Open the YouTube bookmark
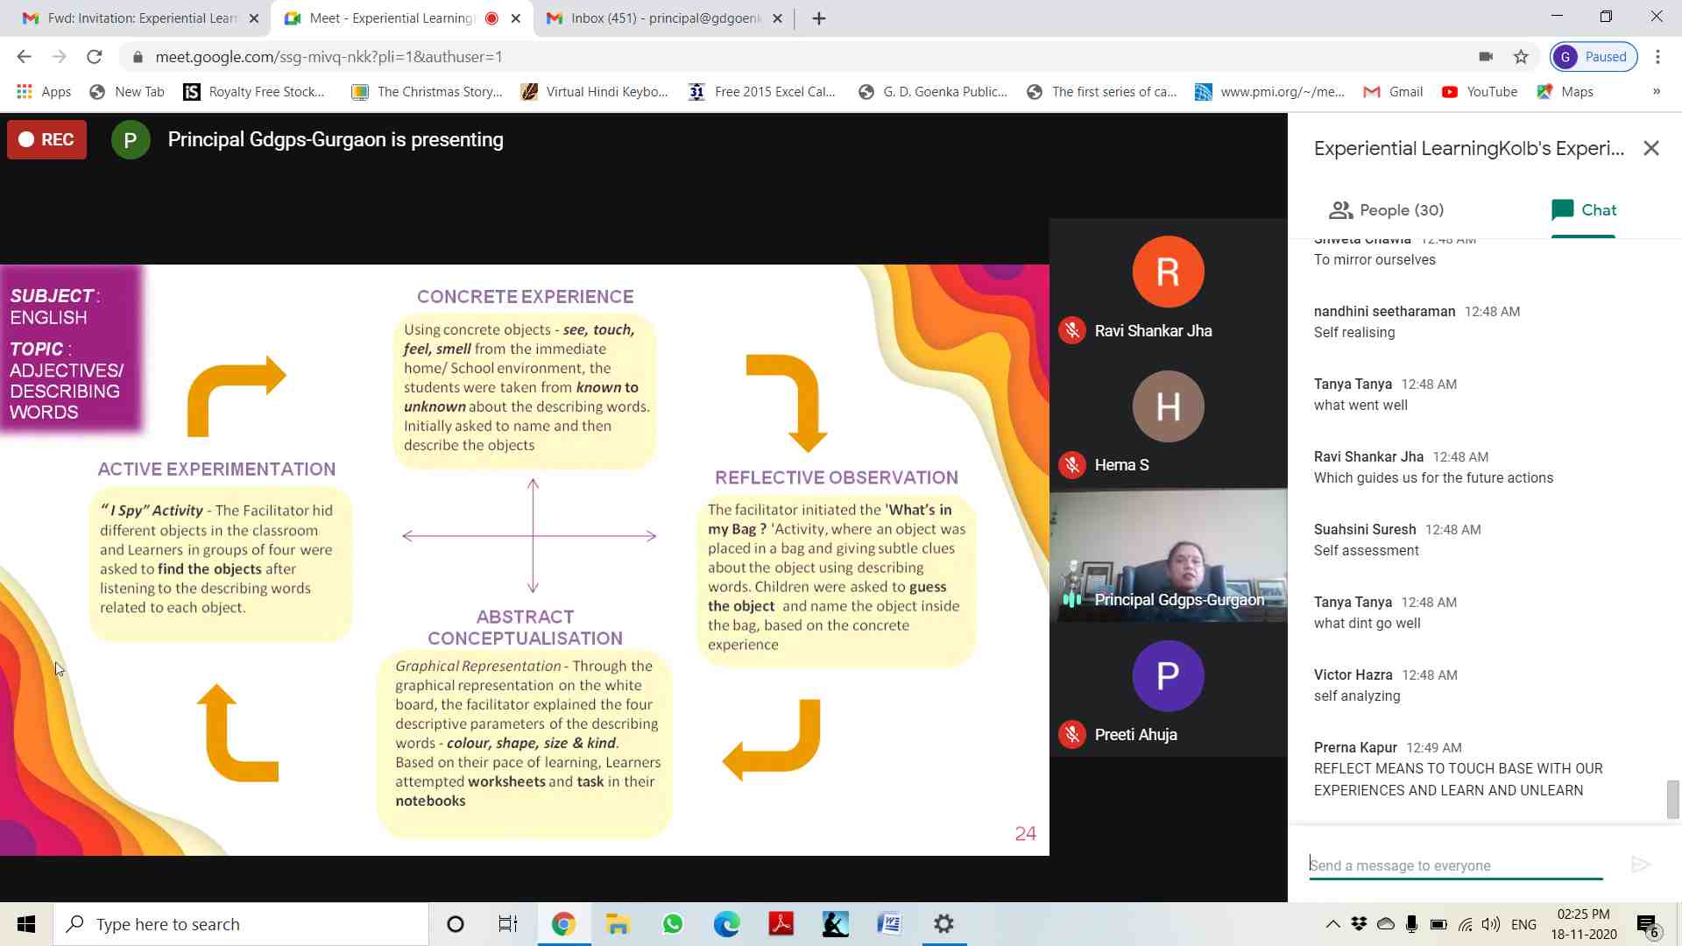This screenshot has width=1682, height=946. tap(1480, 92)
